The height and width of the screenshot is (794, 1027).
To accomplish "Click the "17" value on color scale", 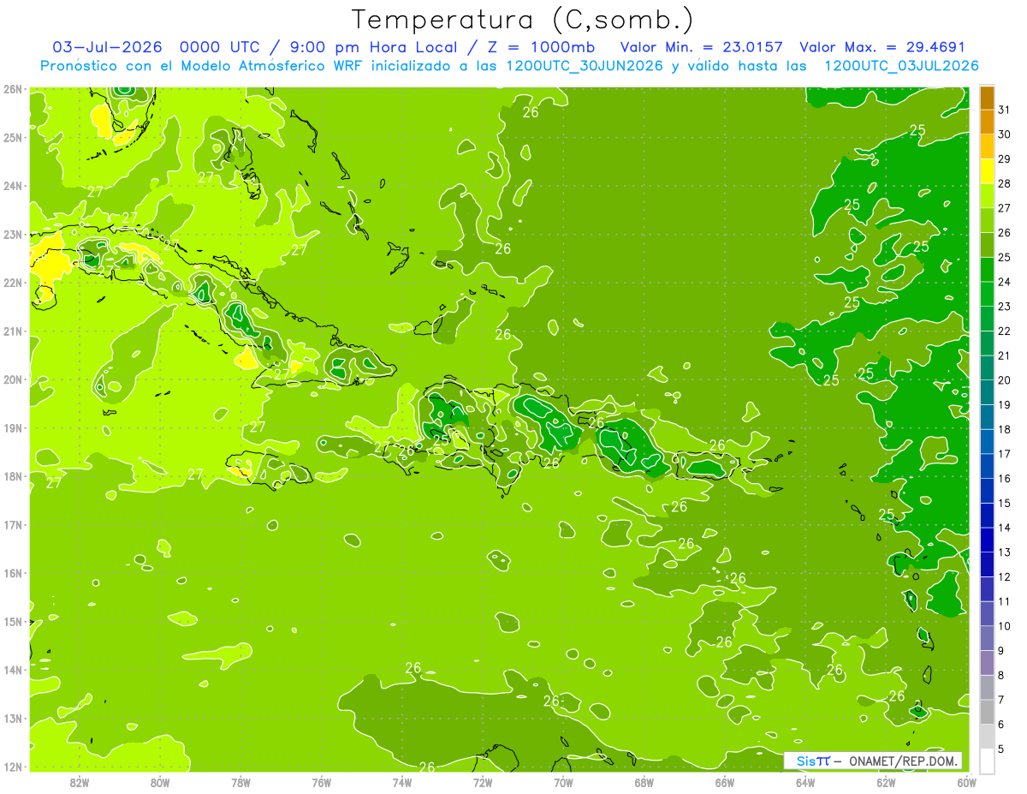I will 1004,453.
